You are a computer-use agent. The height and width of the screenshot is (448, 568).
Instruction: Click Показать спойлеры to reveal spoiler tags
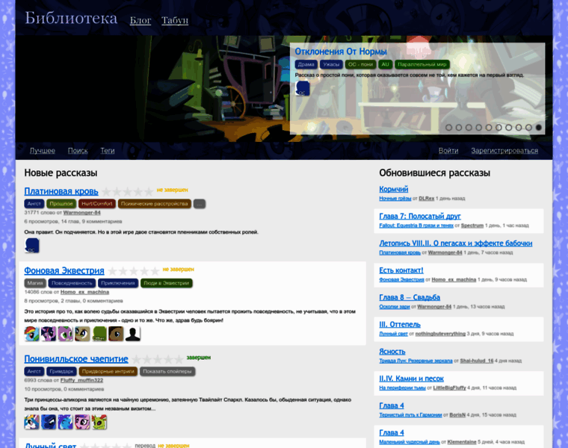[167, 371]
